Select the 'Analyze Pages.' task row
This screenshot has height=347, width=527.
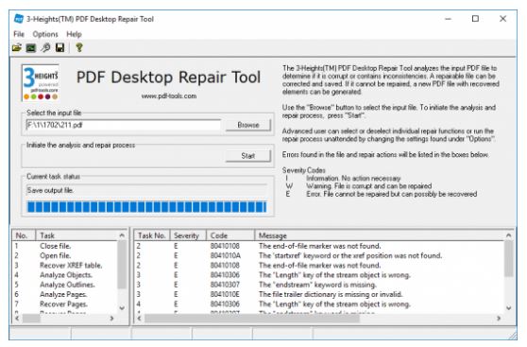65,294
